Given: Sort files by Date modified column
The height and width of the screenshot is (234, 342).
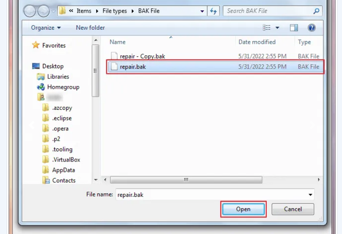Looking at the screenshot, I should [x=257, y=42].
